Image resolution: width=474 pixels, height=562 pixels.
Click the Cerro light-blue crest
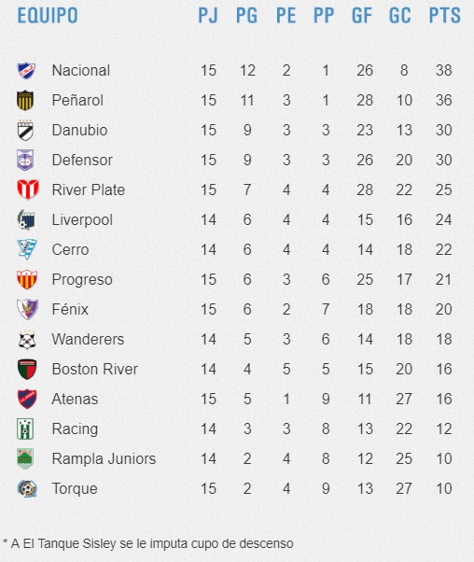[27, 249]
